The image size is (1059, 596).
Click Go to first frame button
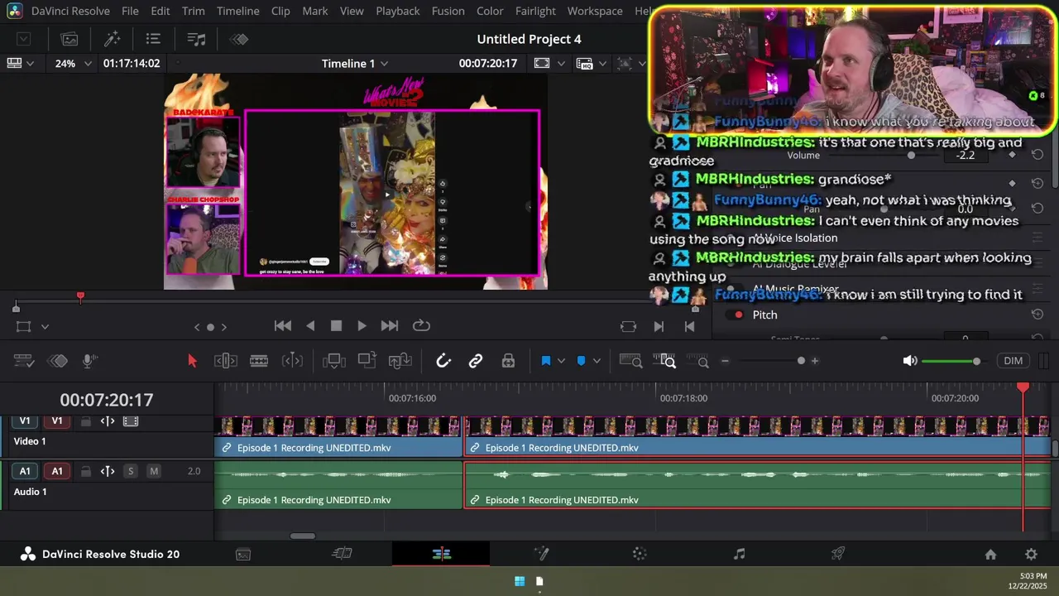pos(283,326)
